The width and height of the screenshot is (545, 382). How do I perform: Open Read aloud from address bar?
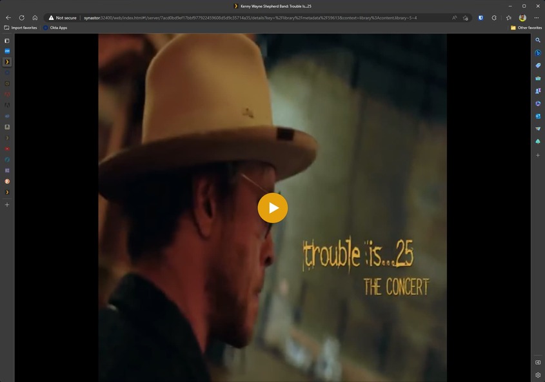pos(454,17)
